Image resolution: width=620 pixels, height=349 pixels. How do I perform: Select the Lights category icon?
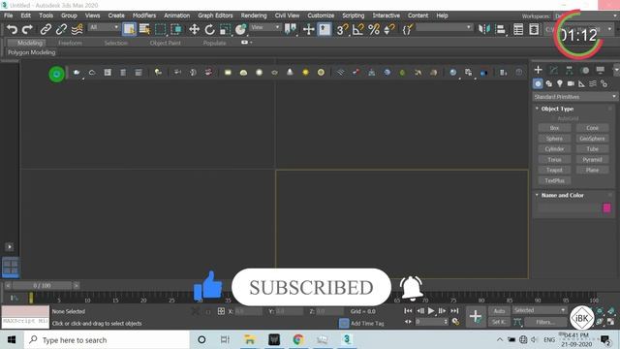point(560,83)
